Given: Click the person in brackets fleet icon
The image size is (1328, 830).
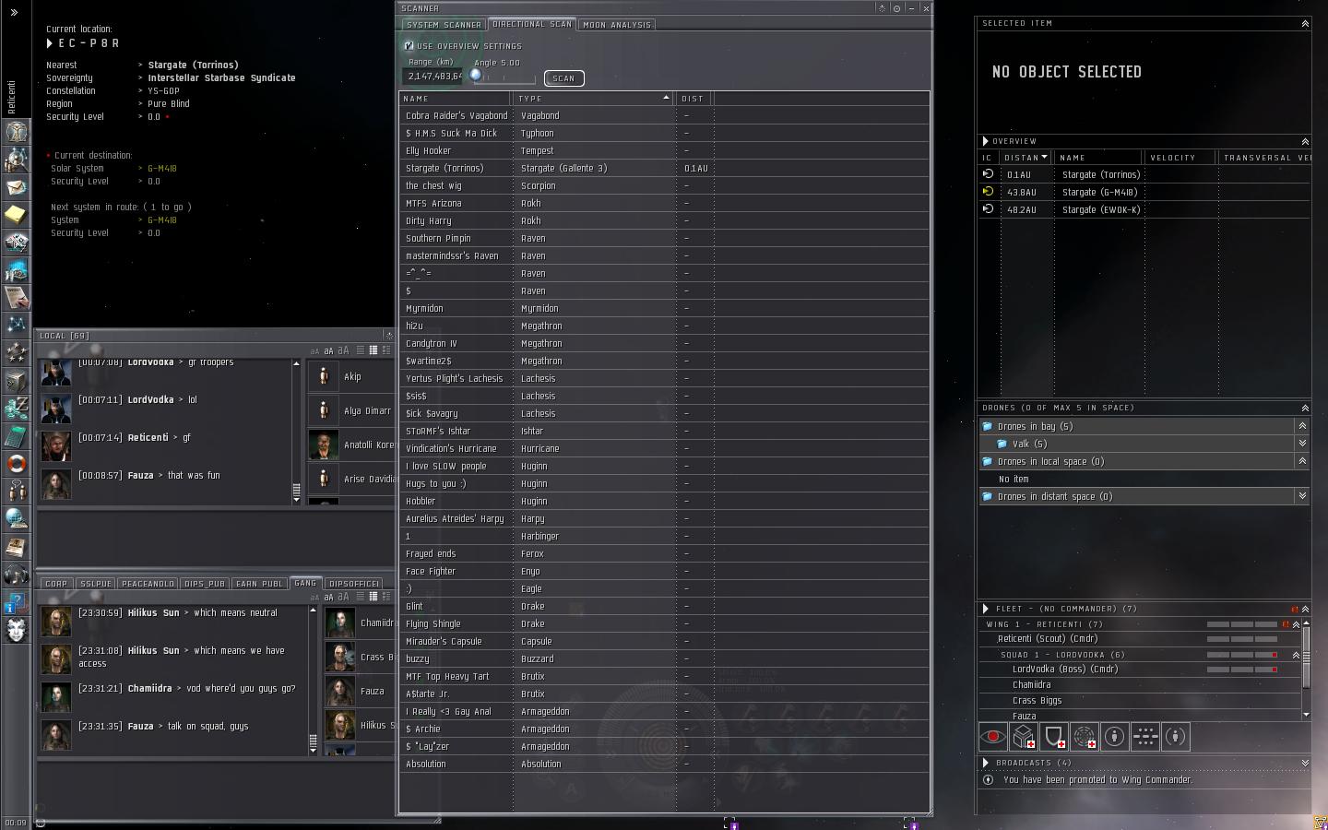Looking at the screenshot, I should [1176, 737].
